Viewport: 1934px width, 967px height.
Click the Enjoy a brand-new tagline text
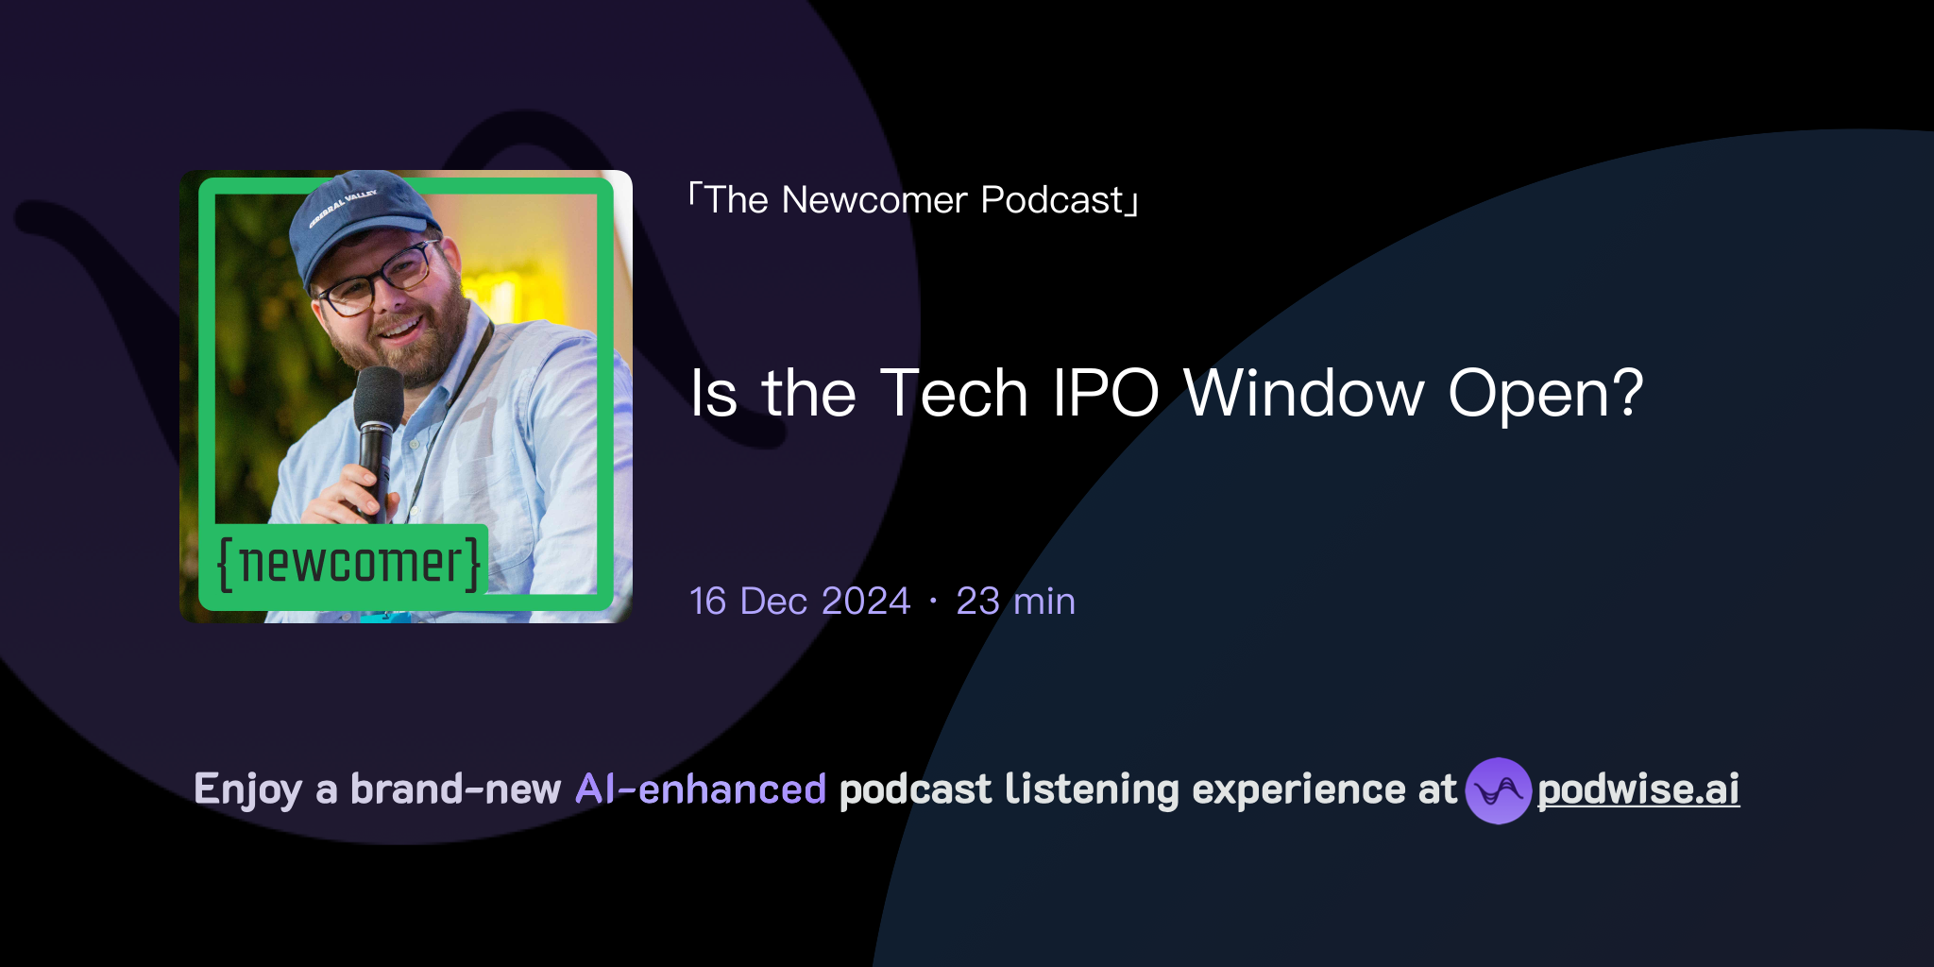(378, 789)
